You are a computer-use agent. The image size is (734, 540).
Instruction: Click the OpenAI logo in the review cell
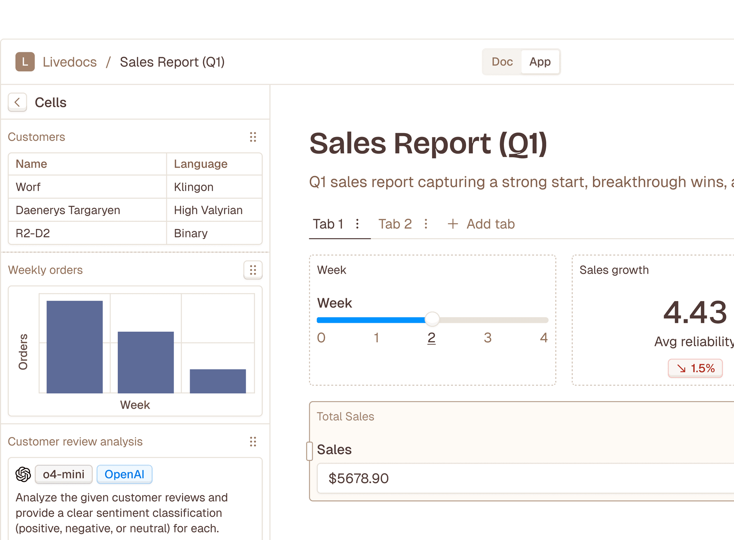click(23, 474)
